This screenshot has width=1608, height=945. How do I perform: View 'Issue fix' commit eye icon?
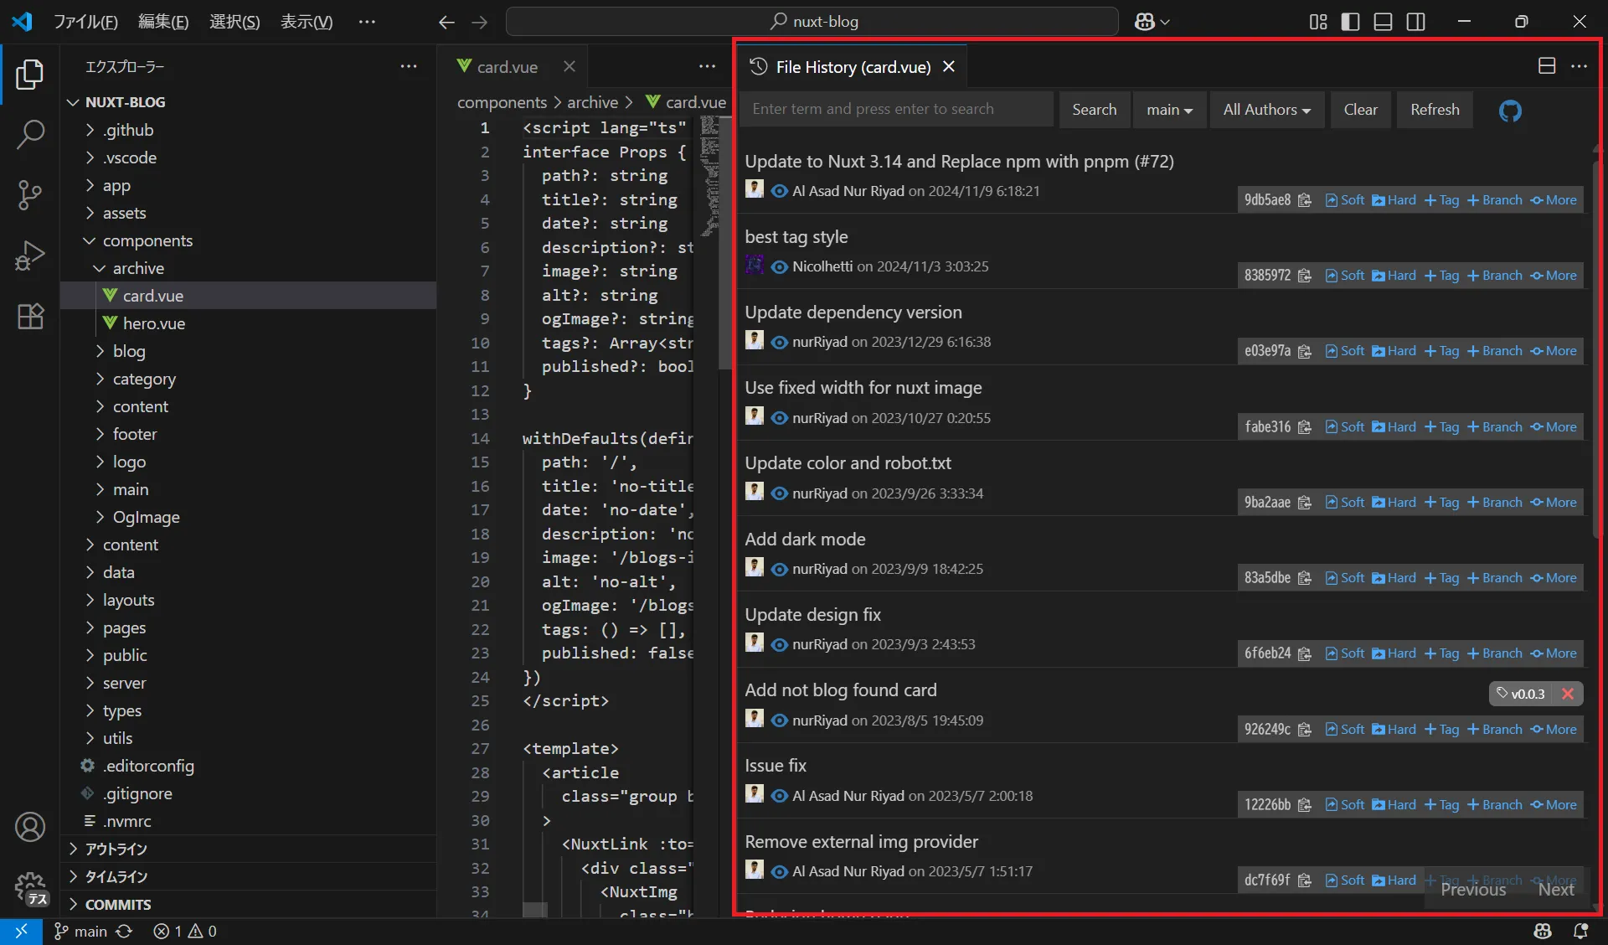[779, 796]
